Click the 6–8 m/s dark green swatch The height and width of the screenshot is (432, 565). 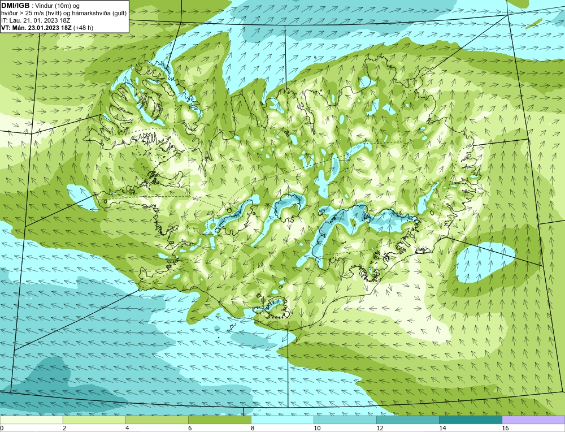coord(219,420)
